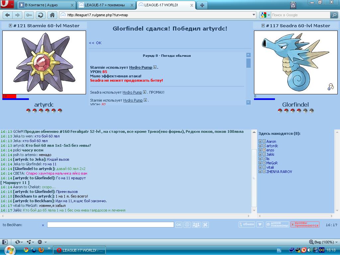Click the smiley emoticon chat button
Viewport: 340px width, 255px height.
click(x=187, y=225)
